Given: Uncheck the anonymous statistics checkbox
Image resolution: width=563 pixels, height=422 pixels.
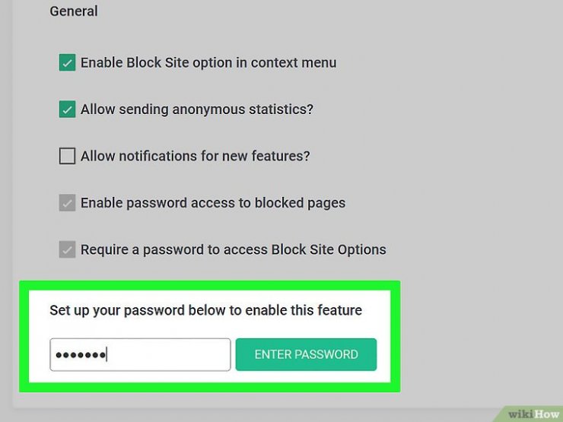Looking at the screenshot, I should 67,109.
